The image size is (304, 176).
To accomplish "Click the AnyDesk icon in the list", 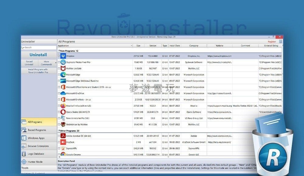I will [x=63, y=142].
